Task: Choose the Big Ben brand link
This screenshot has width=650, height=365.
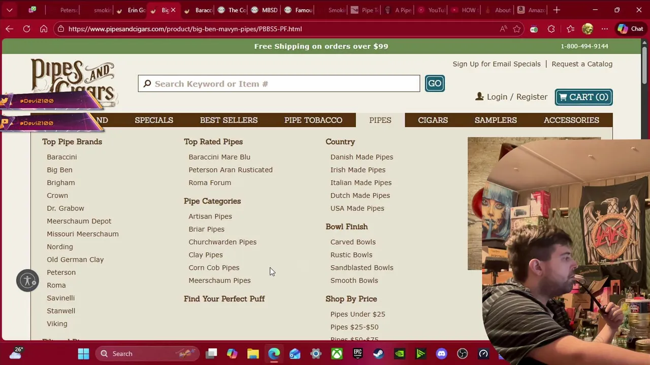Action: pyautogui.click(x=59, y=170)
